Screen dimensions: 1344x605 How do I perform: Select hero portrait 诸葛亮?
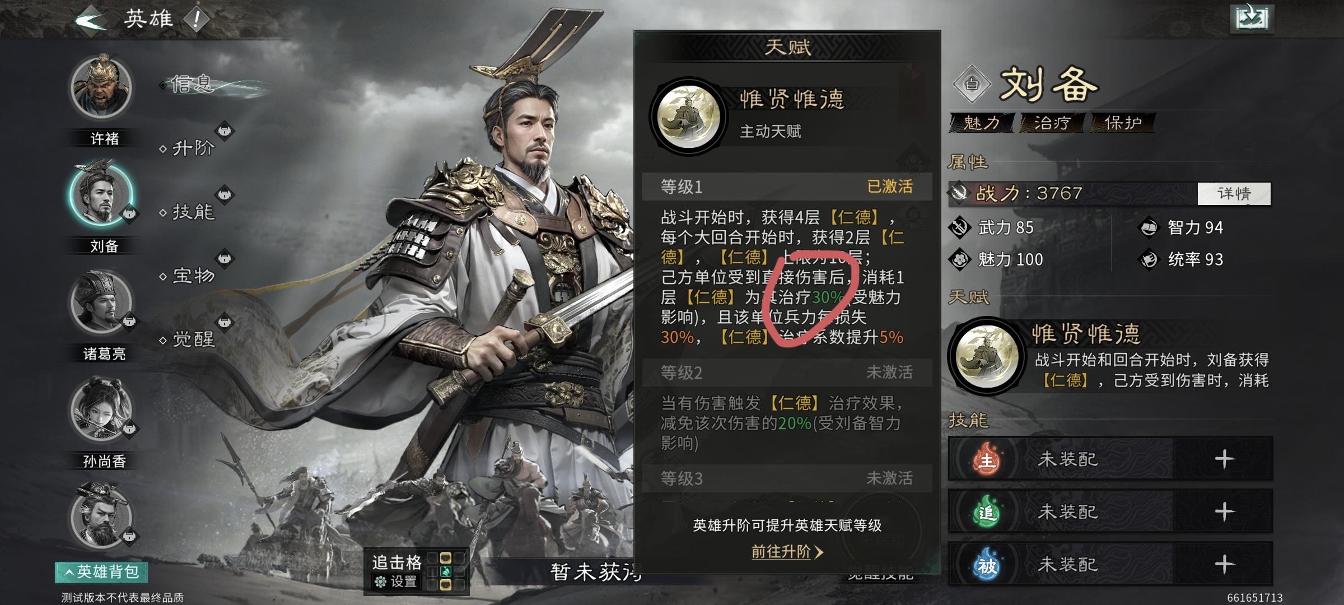pyautogui.click(x=101, y=303)
